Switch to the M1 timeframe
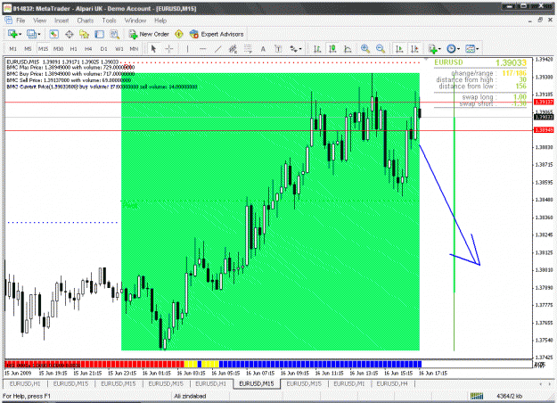Image resolution: width=557 pixels, height=403 pixels. click(12, 49)
